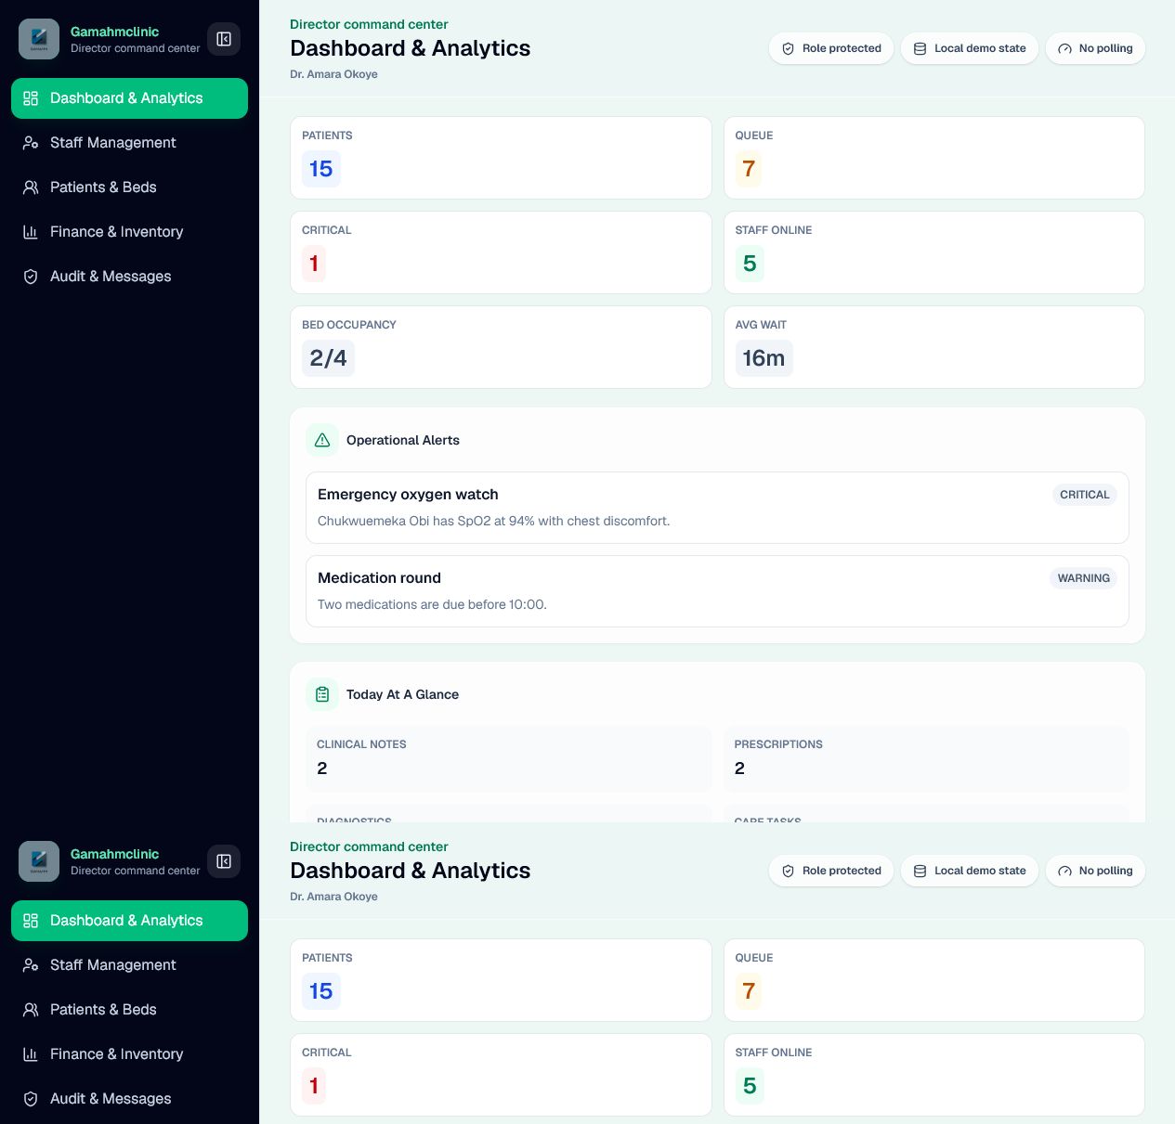The height and width of the screenshot is (1124, 1175).
Task: Click the bar chart icon beside upper Finance & Inventory
Action: (31, 232)
